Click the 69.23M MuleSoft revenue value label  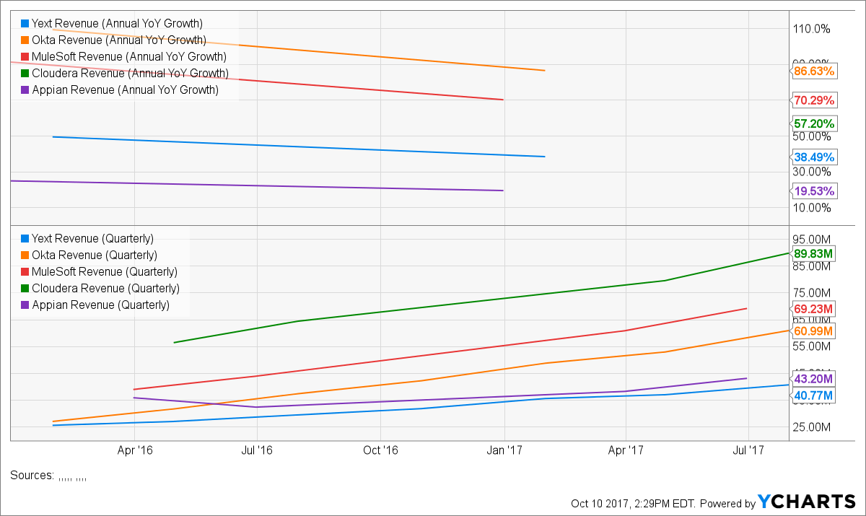point(814,309)
